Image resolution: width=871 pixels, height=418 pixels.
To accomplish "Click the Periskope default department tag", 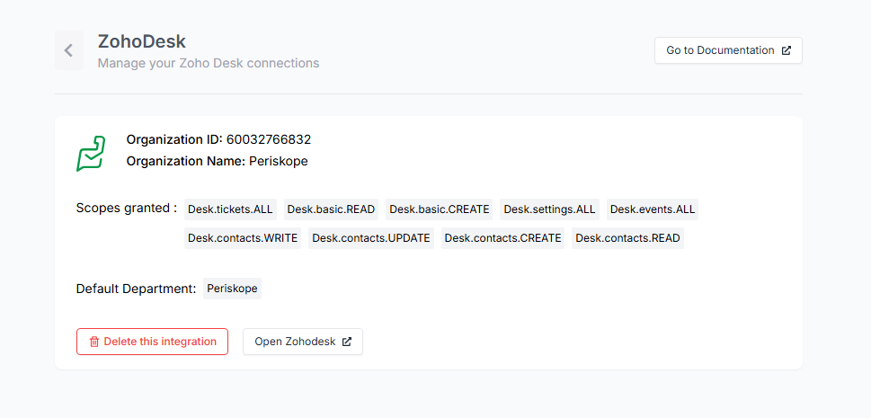I will point(232,289).
